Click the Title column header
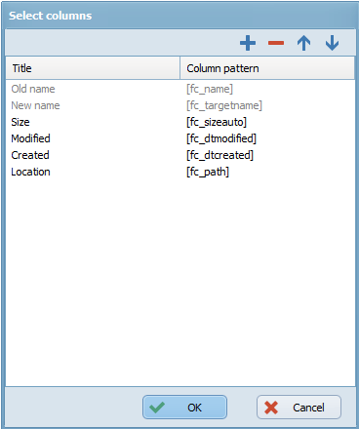The width and height of the screenshot is (359, 429). (x=93, y=68)
